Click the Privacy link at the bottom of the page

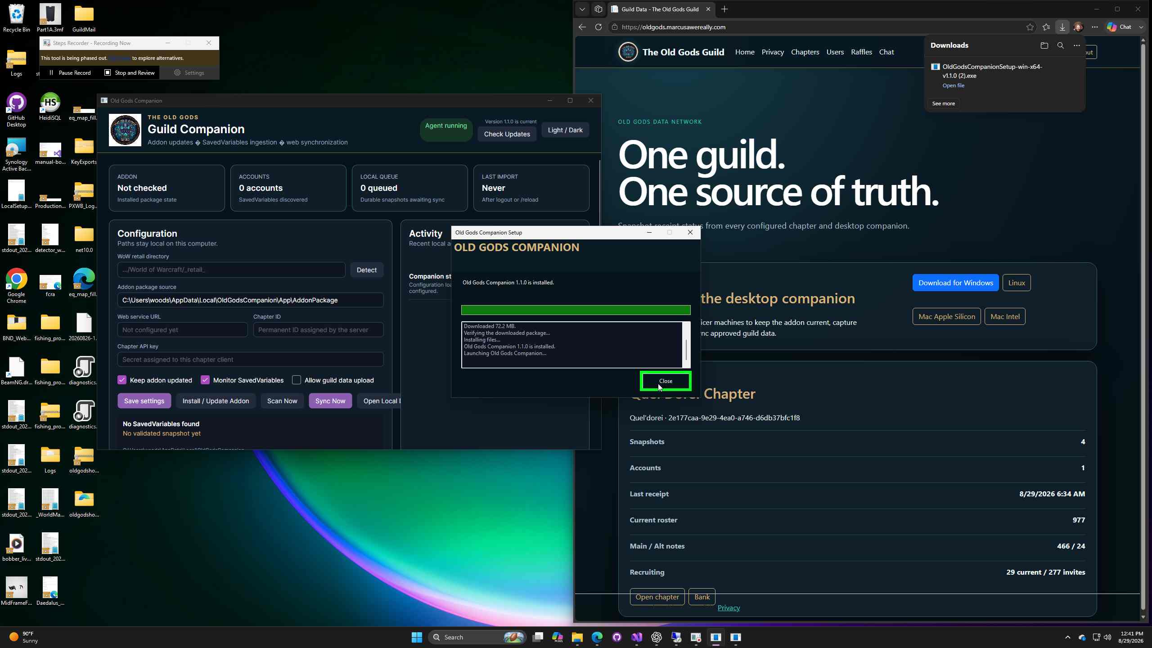(x=729, y=608)
